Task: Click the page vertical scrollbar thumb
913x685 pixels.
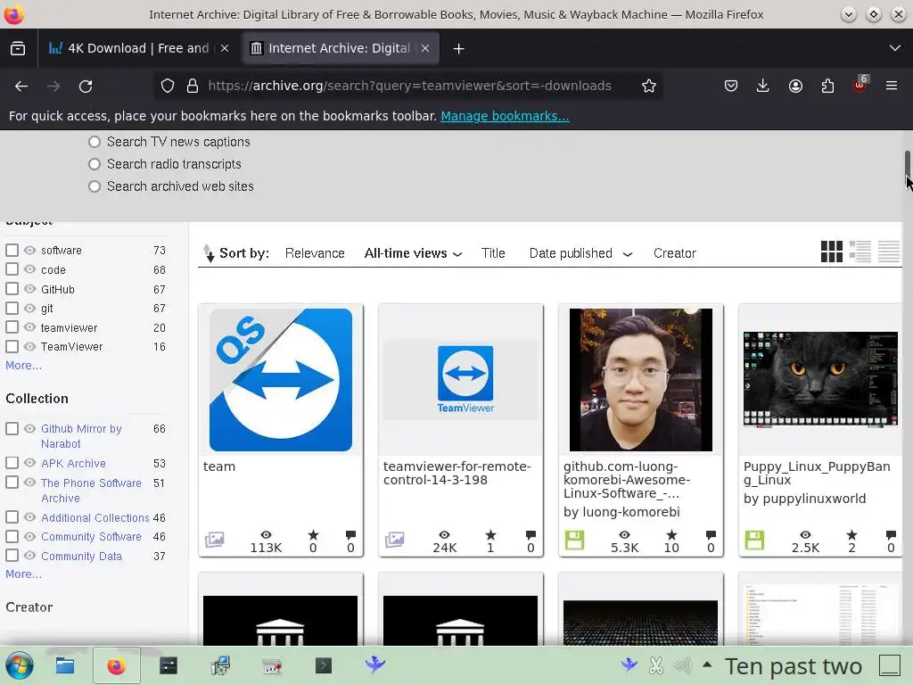Action: pyautogui.click(x=907, y=162)
